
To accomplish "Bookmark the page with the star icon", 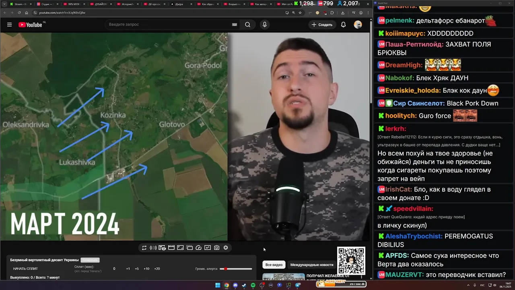I will [x=300, y=12].
